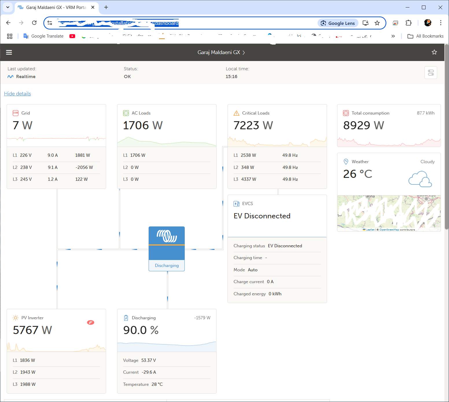
Task: Open the All Bookmarks folder
Action: (x=425, y=36)
